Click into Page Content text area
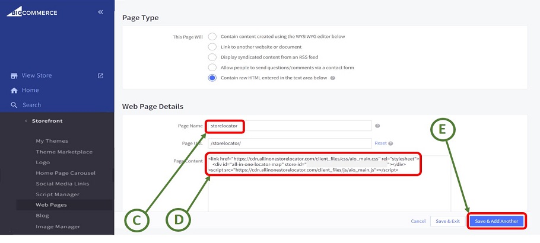The width and height of the screenshot is (540, 243). pyautogui.click(x=329, y=184)
